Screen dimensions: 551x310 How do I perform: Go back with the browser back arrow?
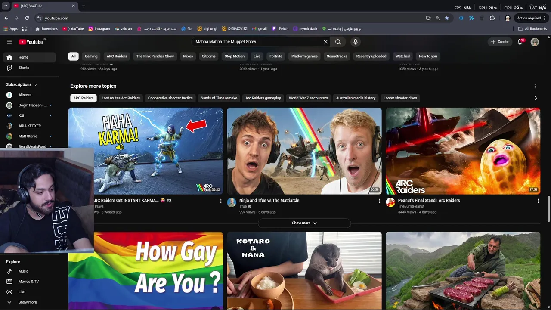click(x=6, y=18)
